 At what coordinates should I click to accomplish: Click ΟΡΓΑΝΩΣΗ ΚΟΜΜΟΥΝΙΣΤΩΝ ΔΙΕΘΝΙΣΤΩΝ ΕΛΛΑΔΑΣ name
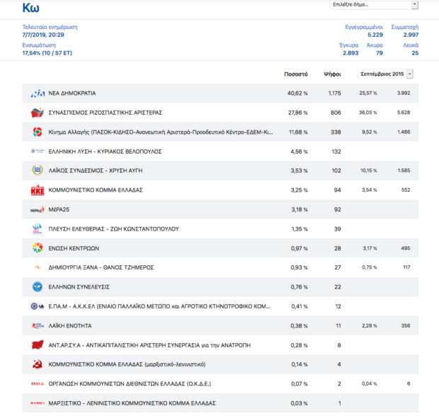[130, 383]
